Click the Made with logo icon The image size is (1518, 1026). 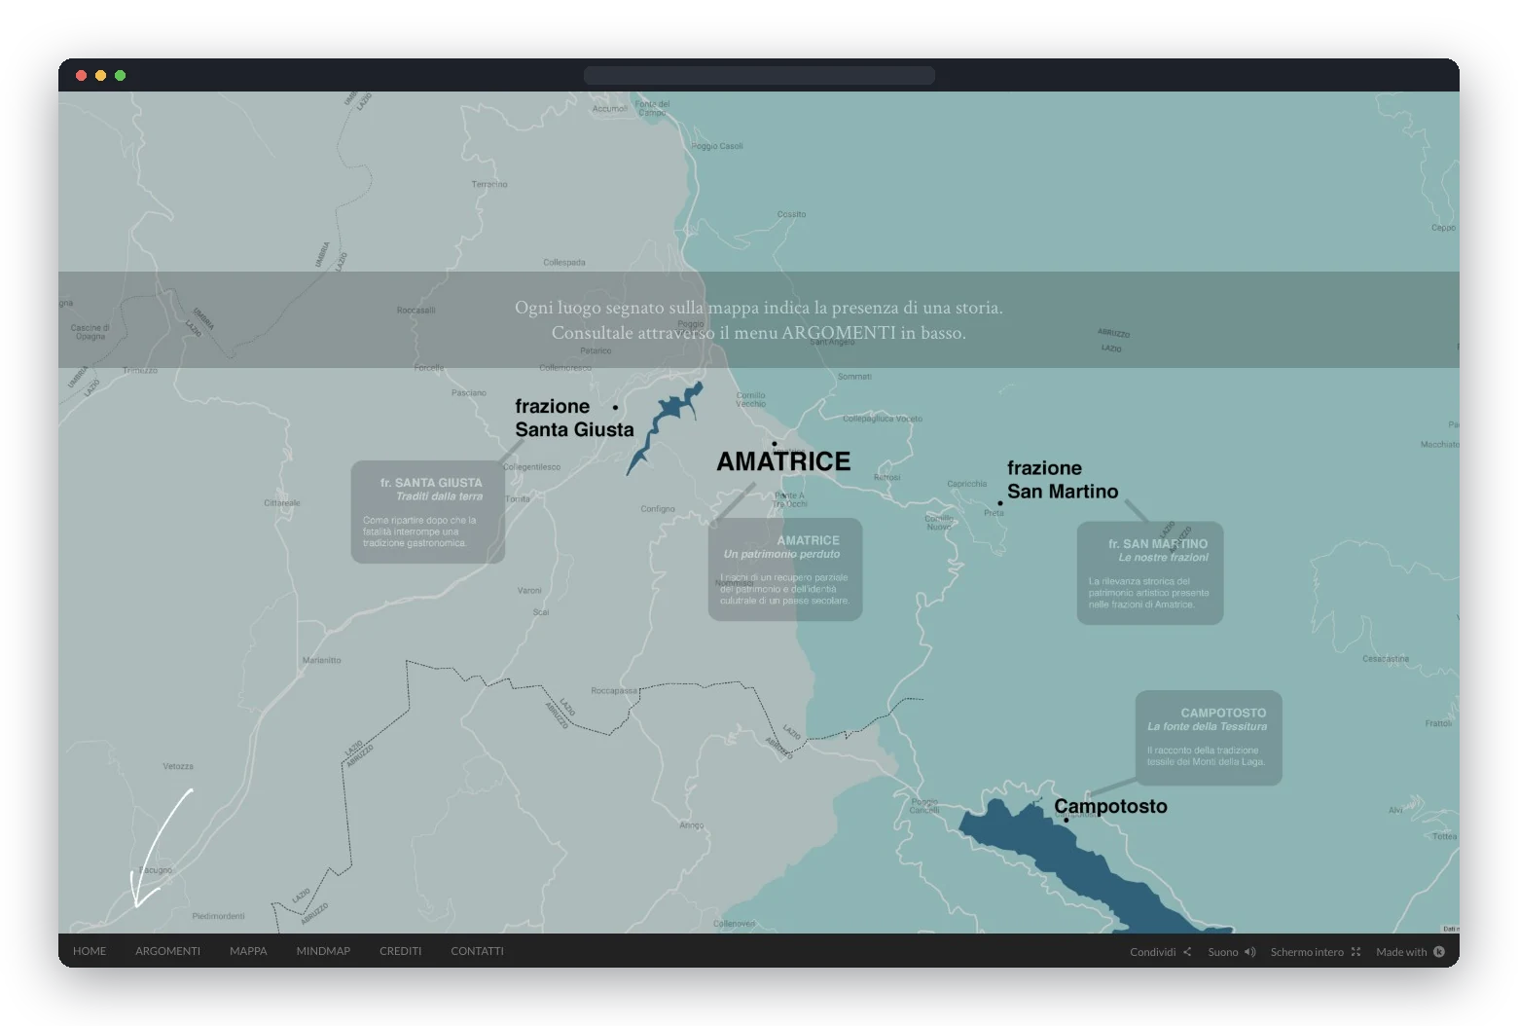1439,952
